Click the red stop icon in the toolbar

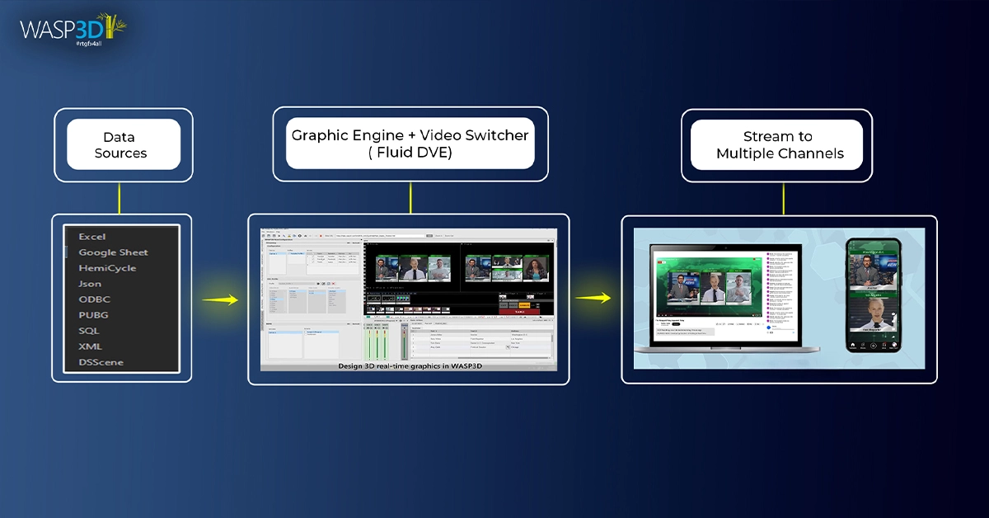(321, 236)
